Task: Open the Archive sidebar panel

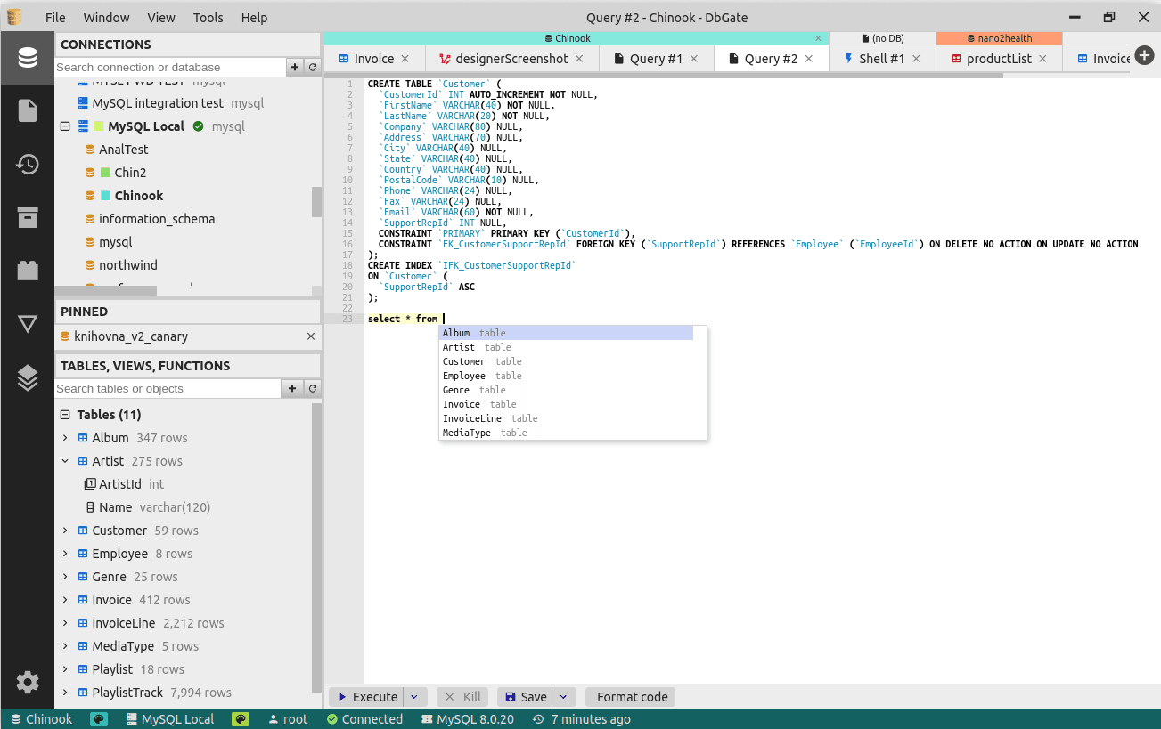Action: [x=27, y=216]
